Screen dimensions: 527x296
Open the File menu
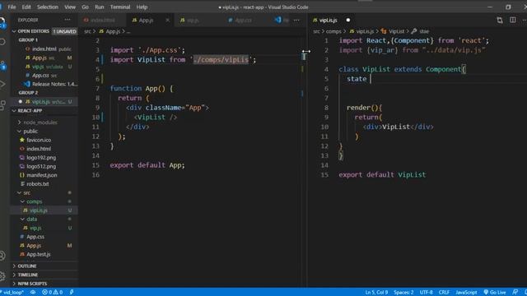tap(12, 7)
